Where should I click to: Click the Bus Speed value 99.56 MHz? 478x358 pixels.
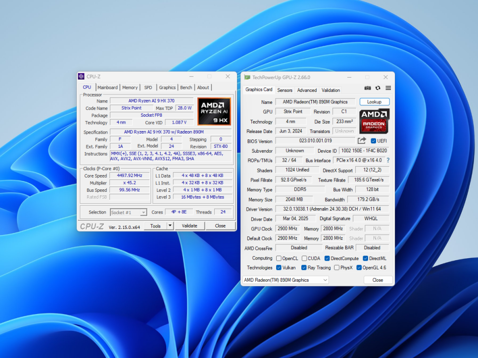coord(130,190)
